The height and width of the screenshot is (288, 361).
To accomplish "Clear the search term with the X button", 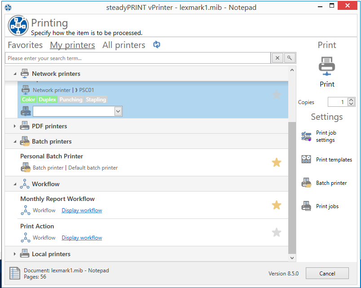I will (277, 58).
